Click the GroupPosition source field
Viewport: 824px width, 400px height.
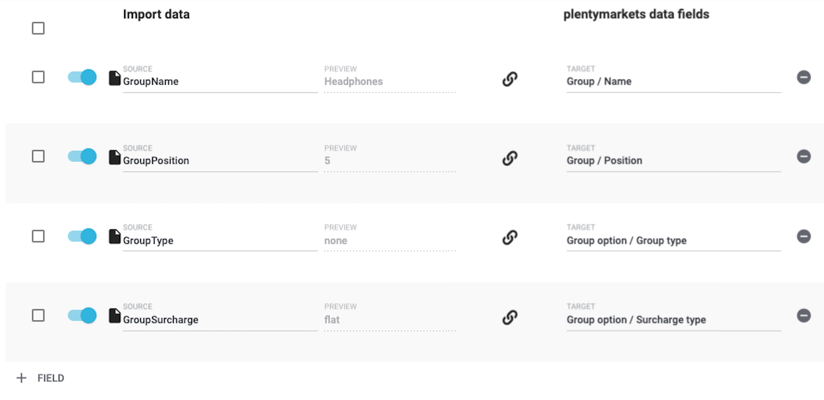pyautogui.click(x=219, y=161)
